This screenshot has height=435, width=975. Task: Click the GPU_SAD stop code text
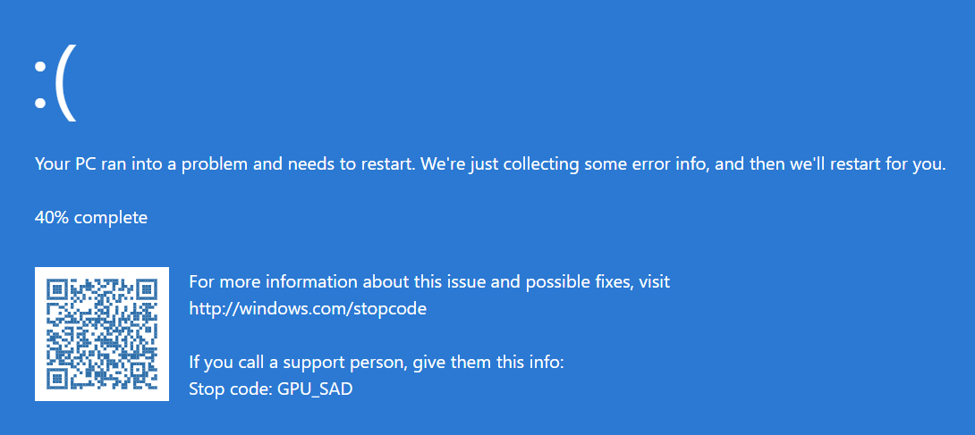pyautogui.click(x=315, y=390)
